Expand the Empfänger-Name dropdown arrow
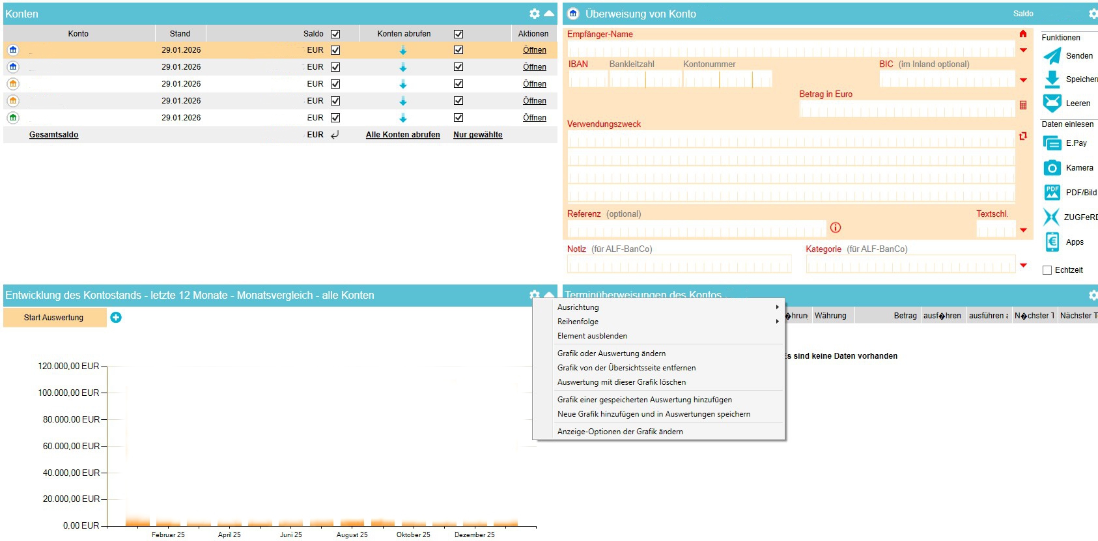 pos(1023,50)
